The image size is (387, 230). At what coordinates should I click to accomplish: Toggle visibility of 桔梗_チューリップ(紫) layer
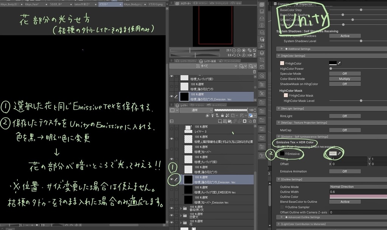(172, 76)
